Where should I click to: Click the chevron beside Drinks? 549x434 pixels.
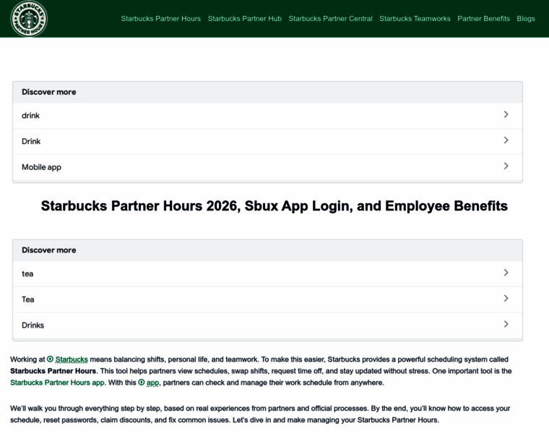[x=506, y=324]
